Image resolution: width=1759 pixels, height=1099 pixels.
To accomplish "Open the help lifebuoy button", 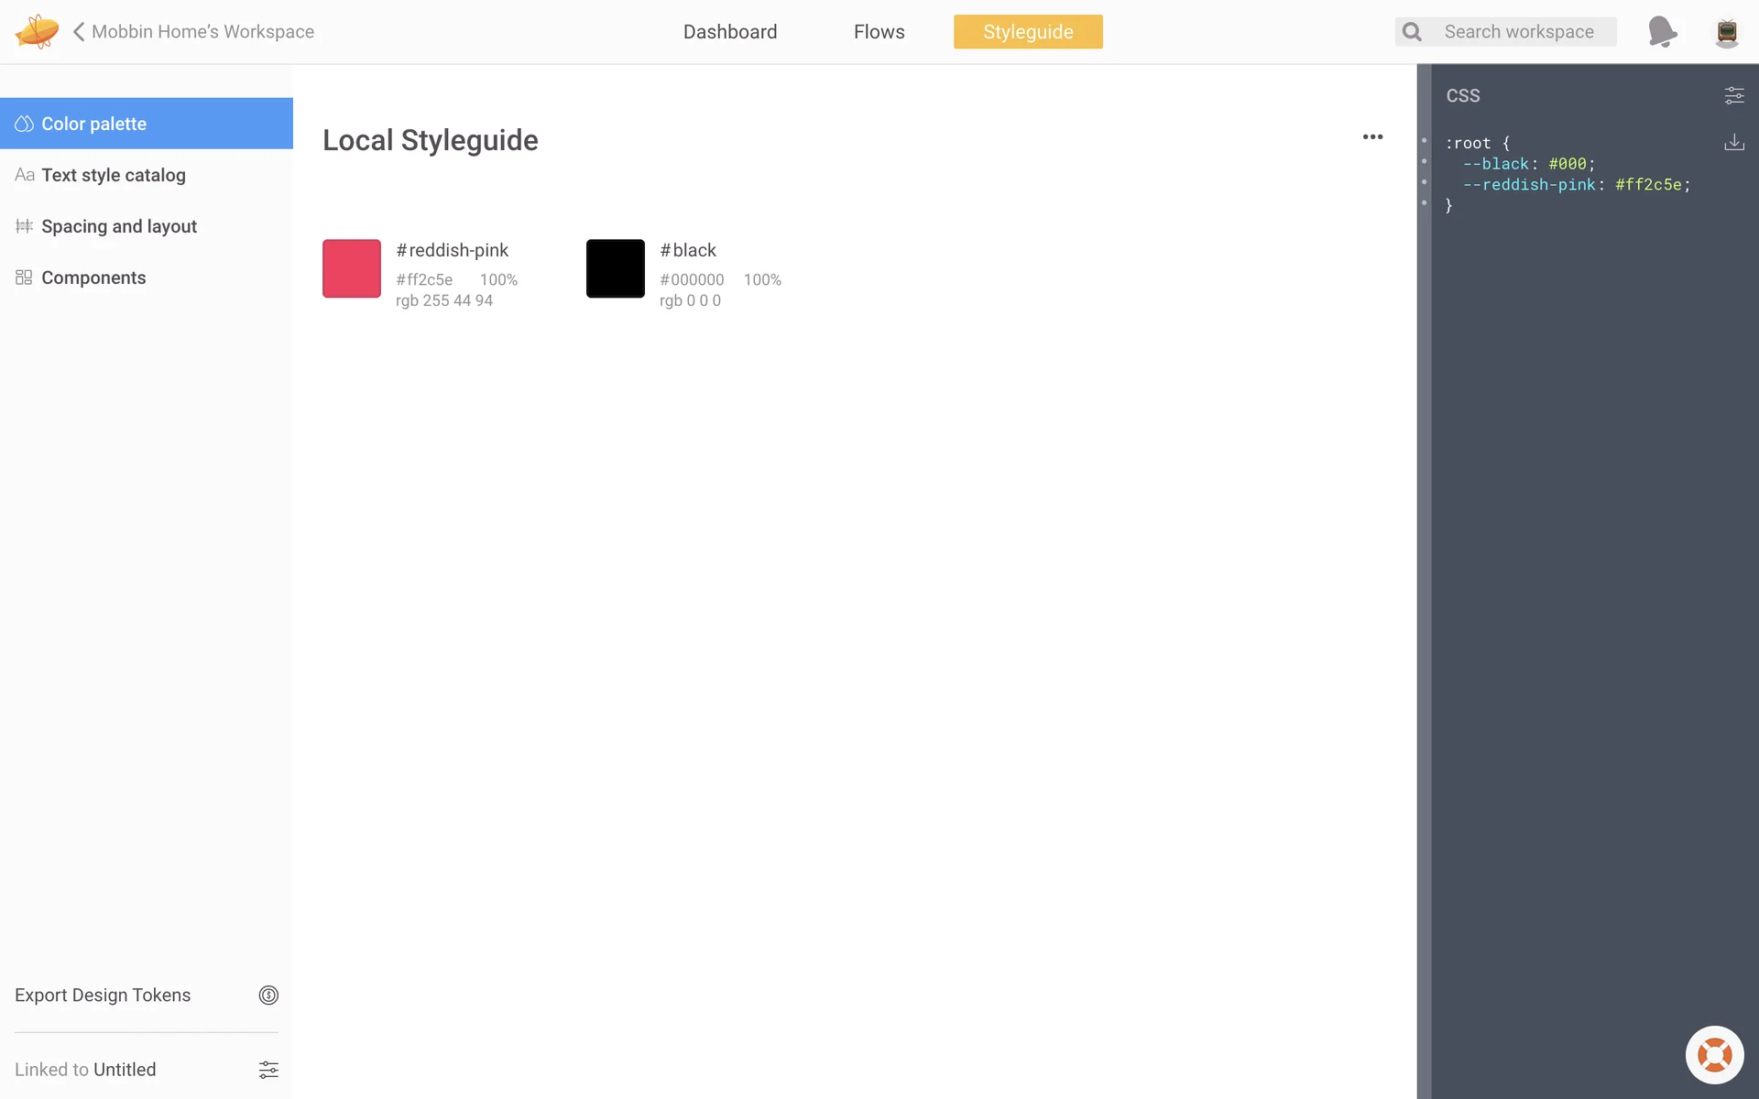I will (1714, 1054).
